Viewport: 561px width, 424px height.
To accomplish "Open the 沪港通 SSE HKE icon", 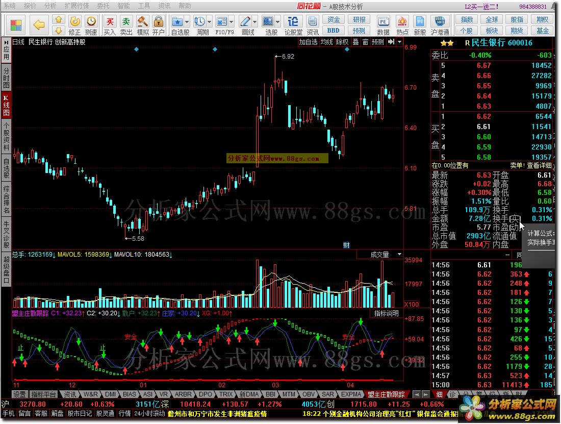I will click(x=440, y=21).
